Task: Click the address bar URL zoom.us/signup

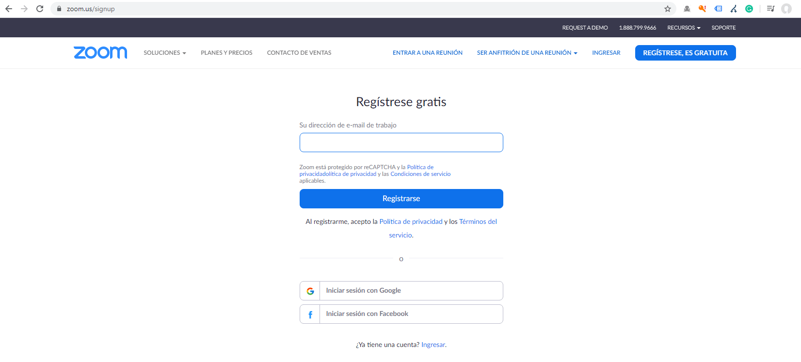Action: click(91, 9)
